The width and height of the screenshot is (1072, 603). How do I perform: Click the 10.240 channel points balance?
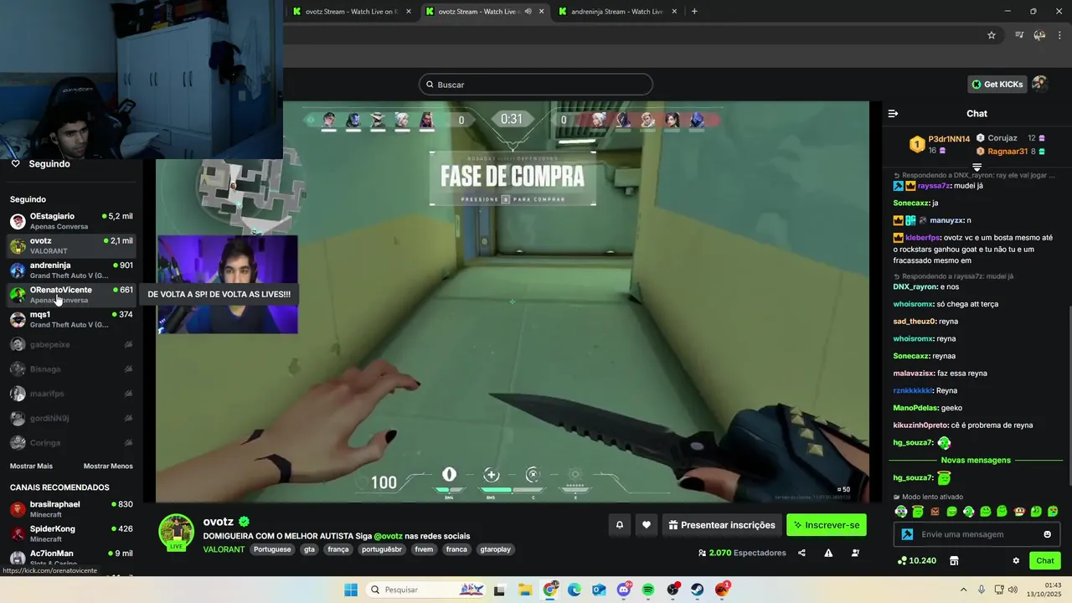[917, 560]
